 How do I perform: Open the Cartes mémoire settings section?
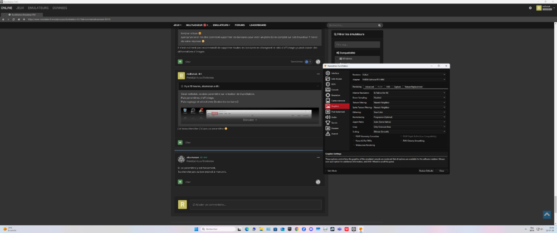336,100
